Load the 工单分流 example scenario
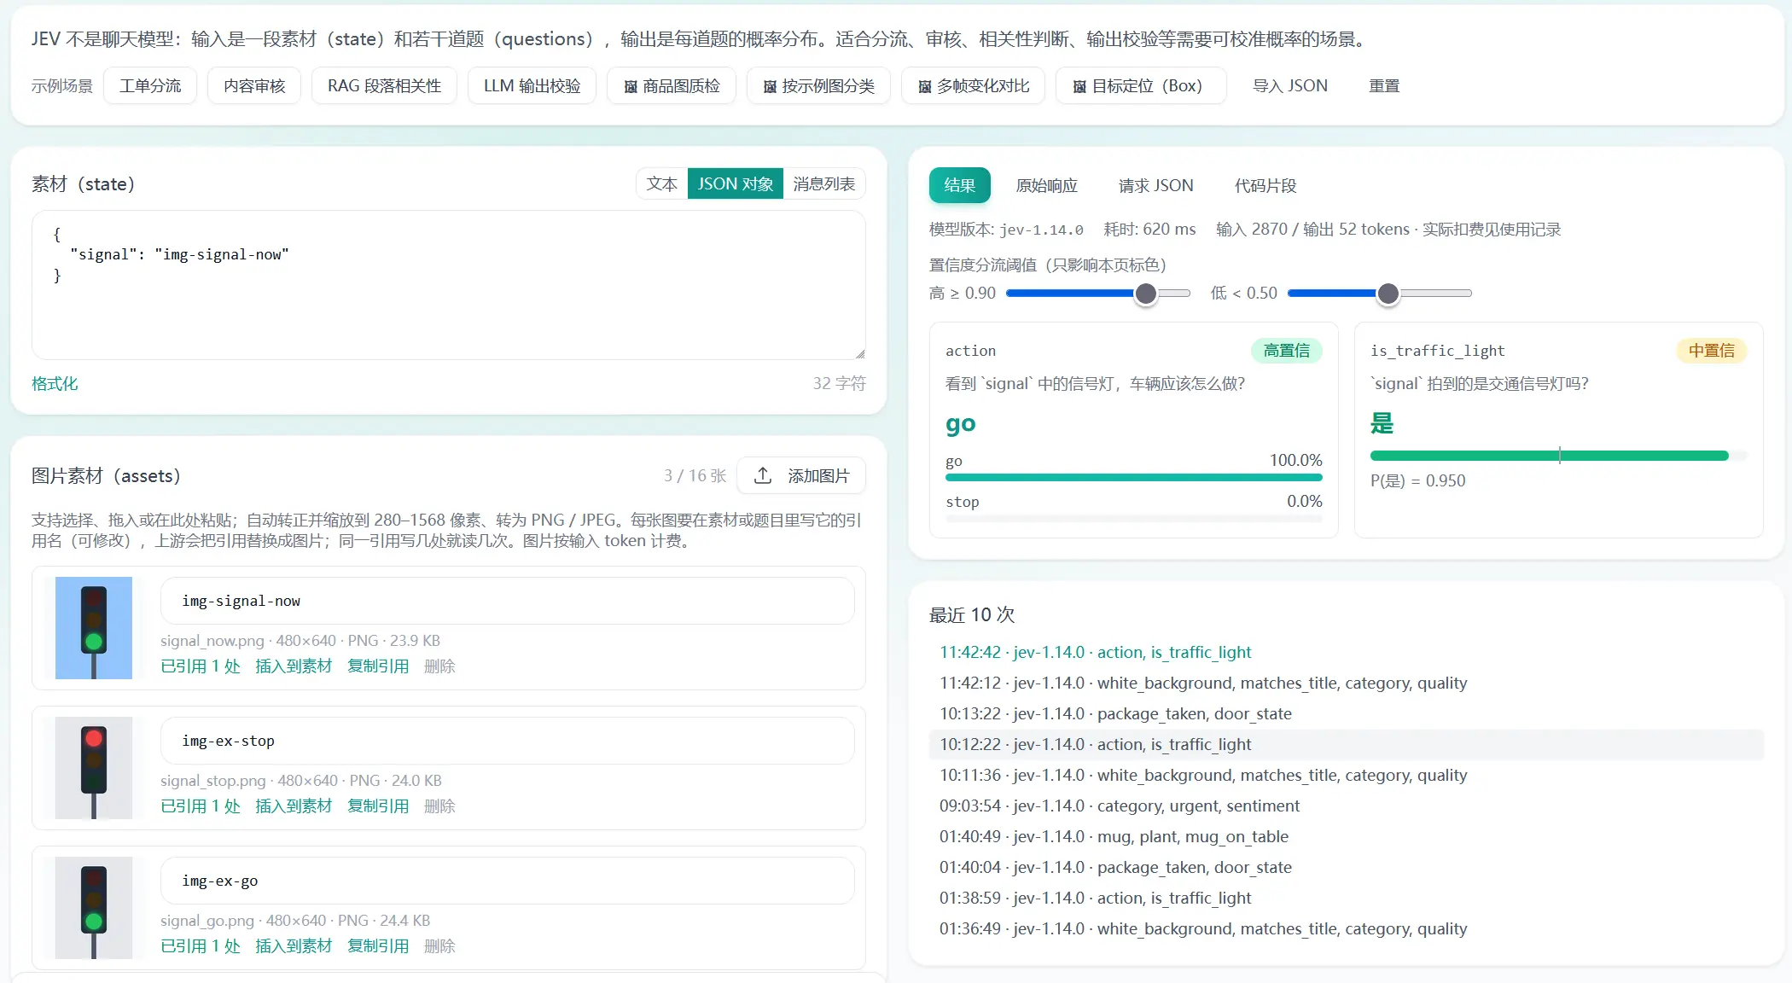The height and width of the screenshot is (983, 1792). (150, 86)
